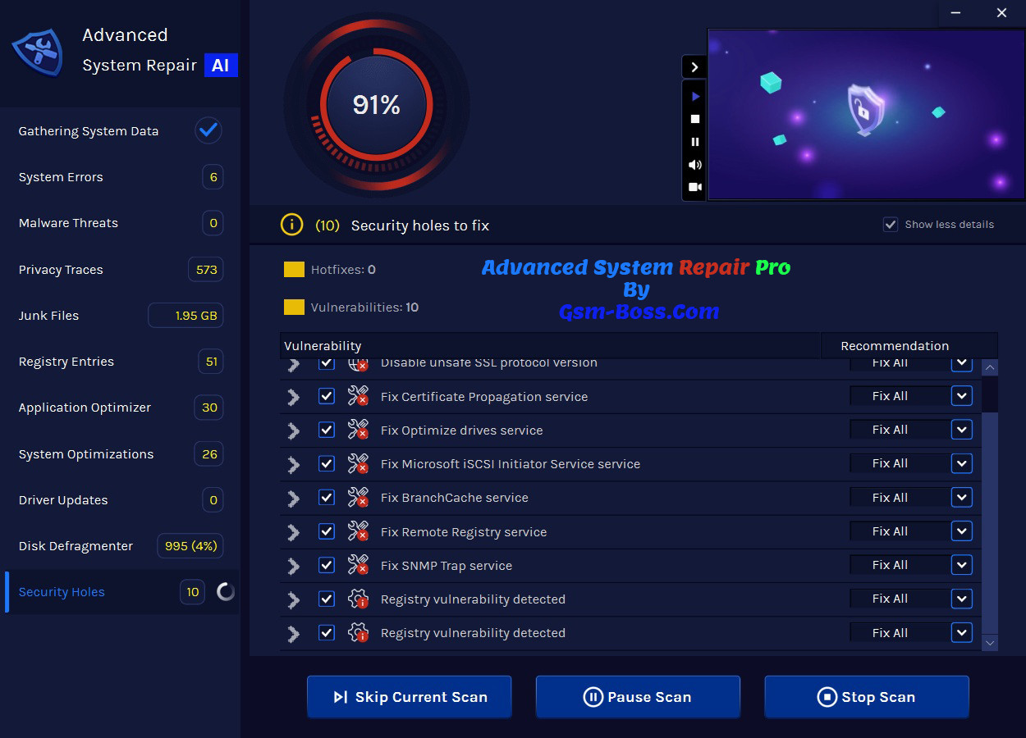Click the Recommendation column header

point(909,345)
